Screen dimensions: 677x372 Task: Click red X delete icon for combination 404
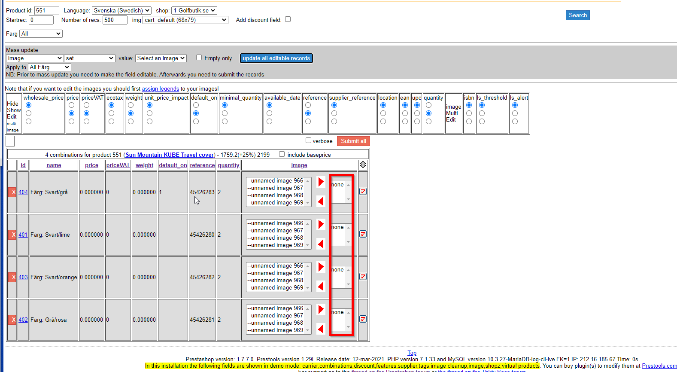click(13, 192)
